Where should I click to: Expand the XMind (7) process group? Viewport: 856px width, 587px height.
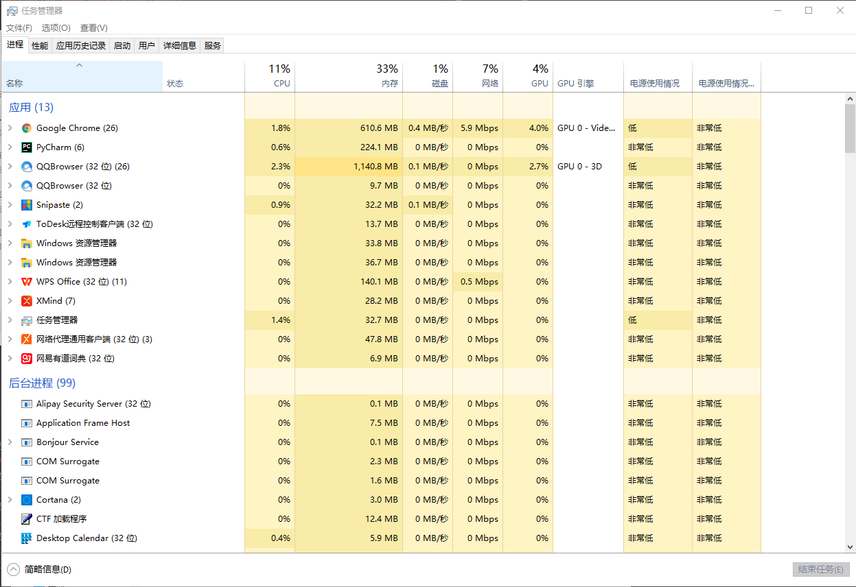tap(10, 301)
